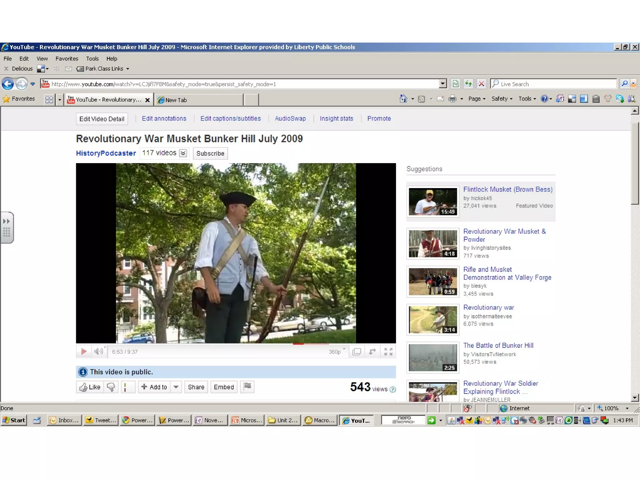Screen dimensions: 640x480
Task: Expand the 117 videos dropdown
Action: coord(183,153)
